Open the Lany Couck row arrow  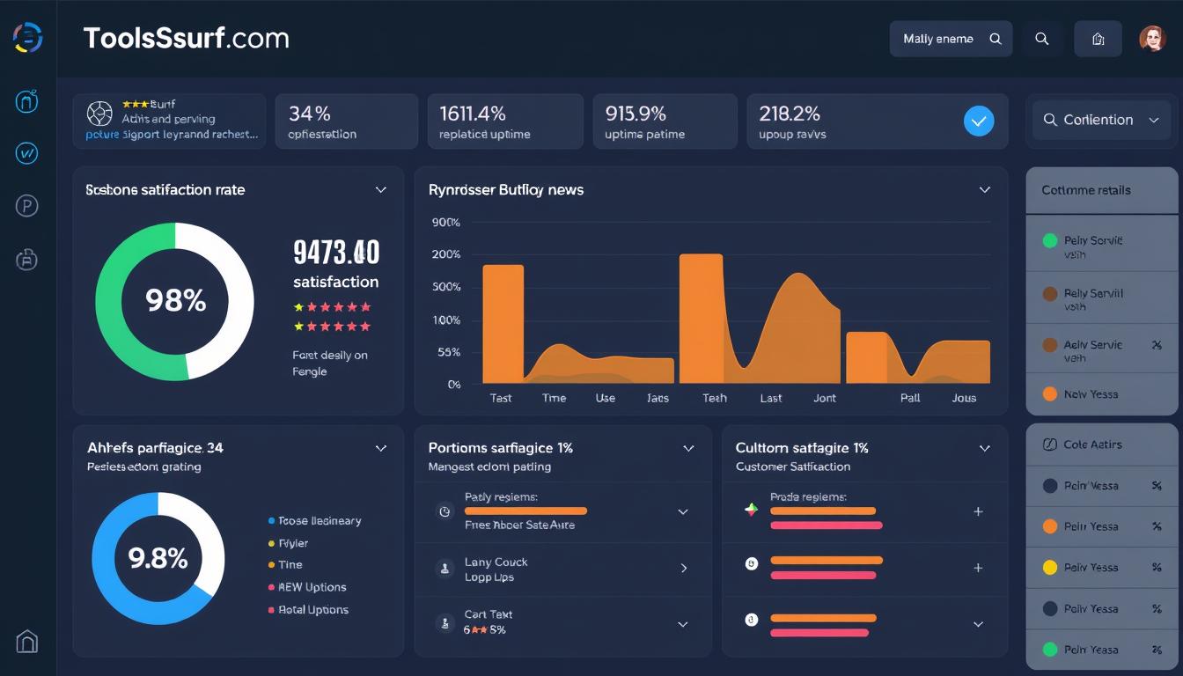[x=684, y=569]
